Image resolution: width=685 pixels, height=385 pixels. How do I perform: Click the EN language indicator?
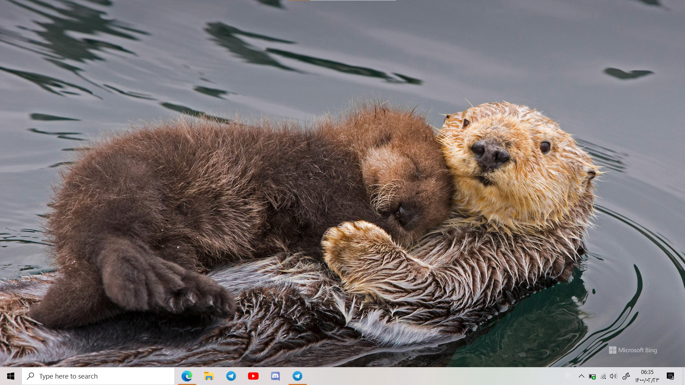click(x=568, y=376)
